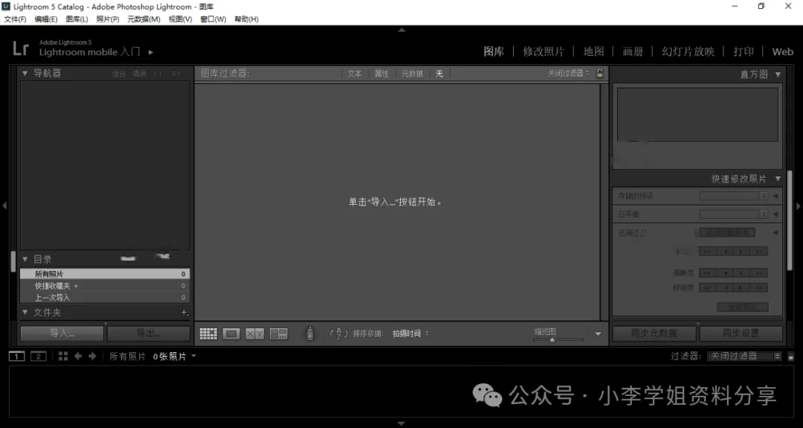Go forward using the filmstrip right arrow
803x428 pixels.
tap(92, 357)
